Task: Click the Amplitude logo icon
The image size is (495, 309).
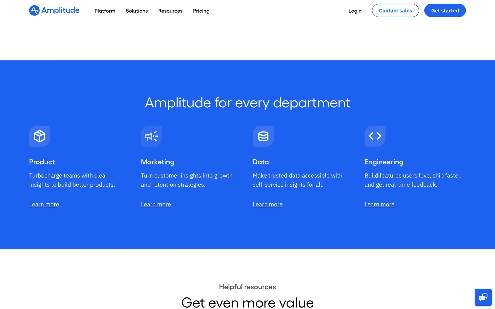Action: coord(34,11)
